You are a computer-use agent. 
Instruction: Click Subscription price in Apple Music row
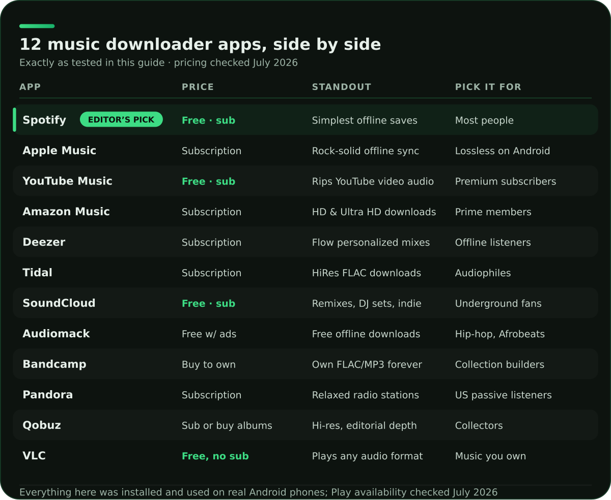211,151
